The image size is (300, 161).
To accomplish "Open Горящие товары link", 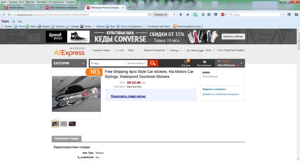I will [101, 50].
